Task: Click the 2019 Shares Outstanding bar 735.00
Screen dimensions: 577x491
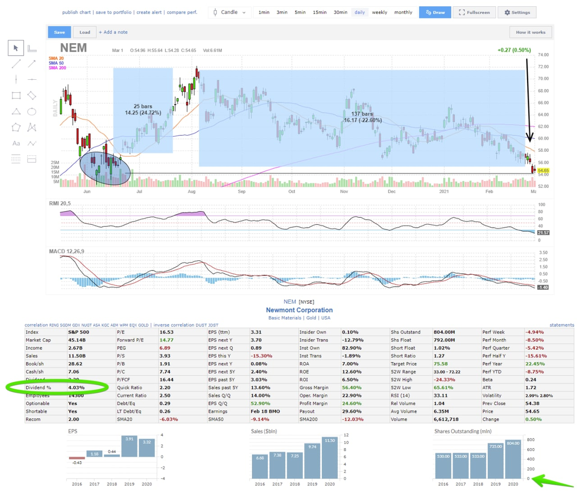Action: pyautogui.click(x=496, y=461)
